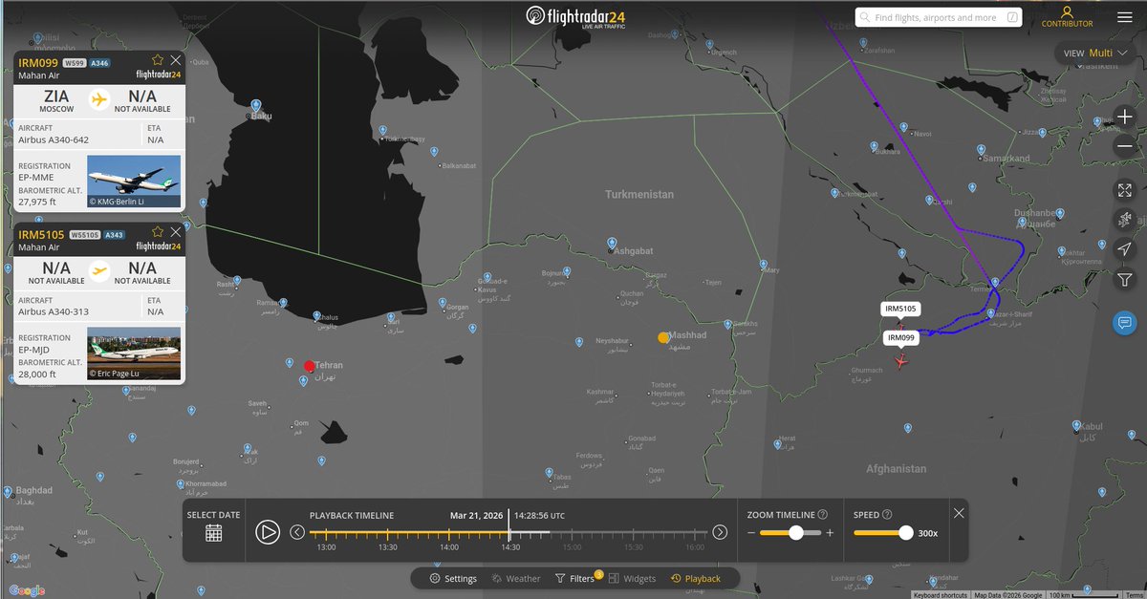Open the map Terms link

tap(1134, 594)
